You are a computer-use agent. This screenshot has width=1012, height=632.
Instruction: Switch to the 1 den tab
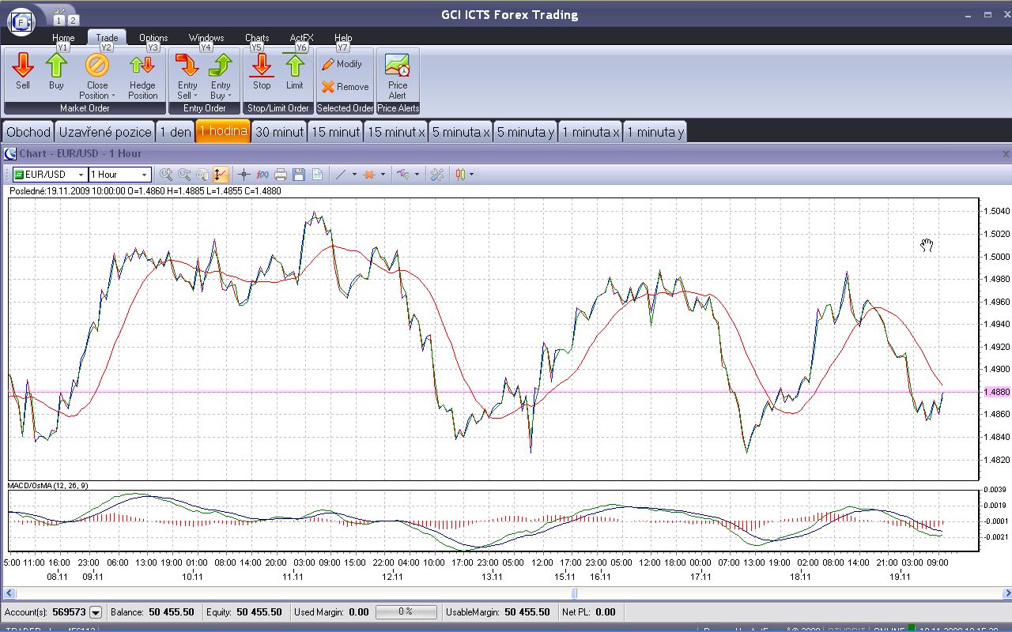(x=175, y=132)
